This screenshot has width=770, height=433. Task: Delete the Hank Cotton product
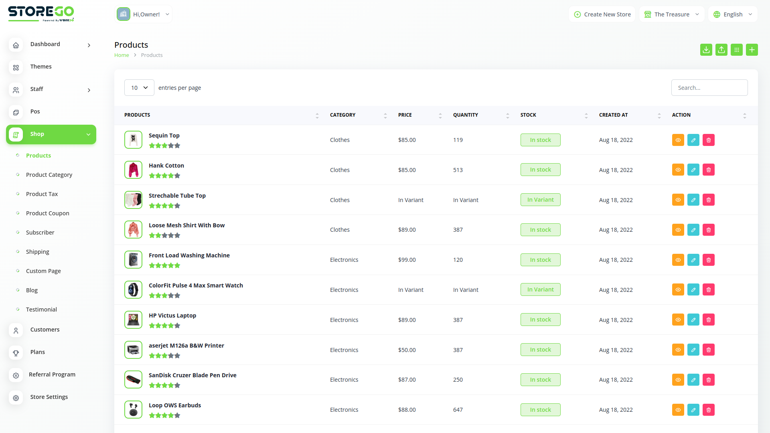[708, 170]
